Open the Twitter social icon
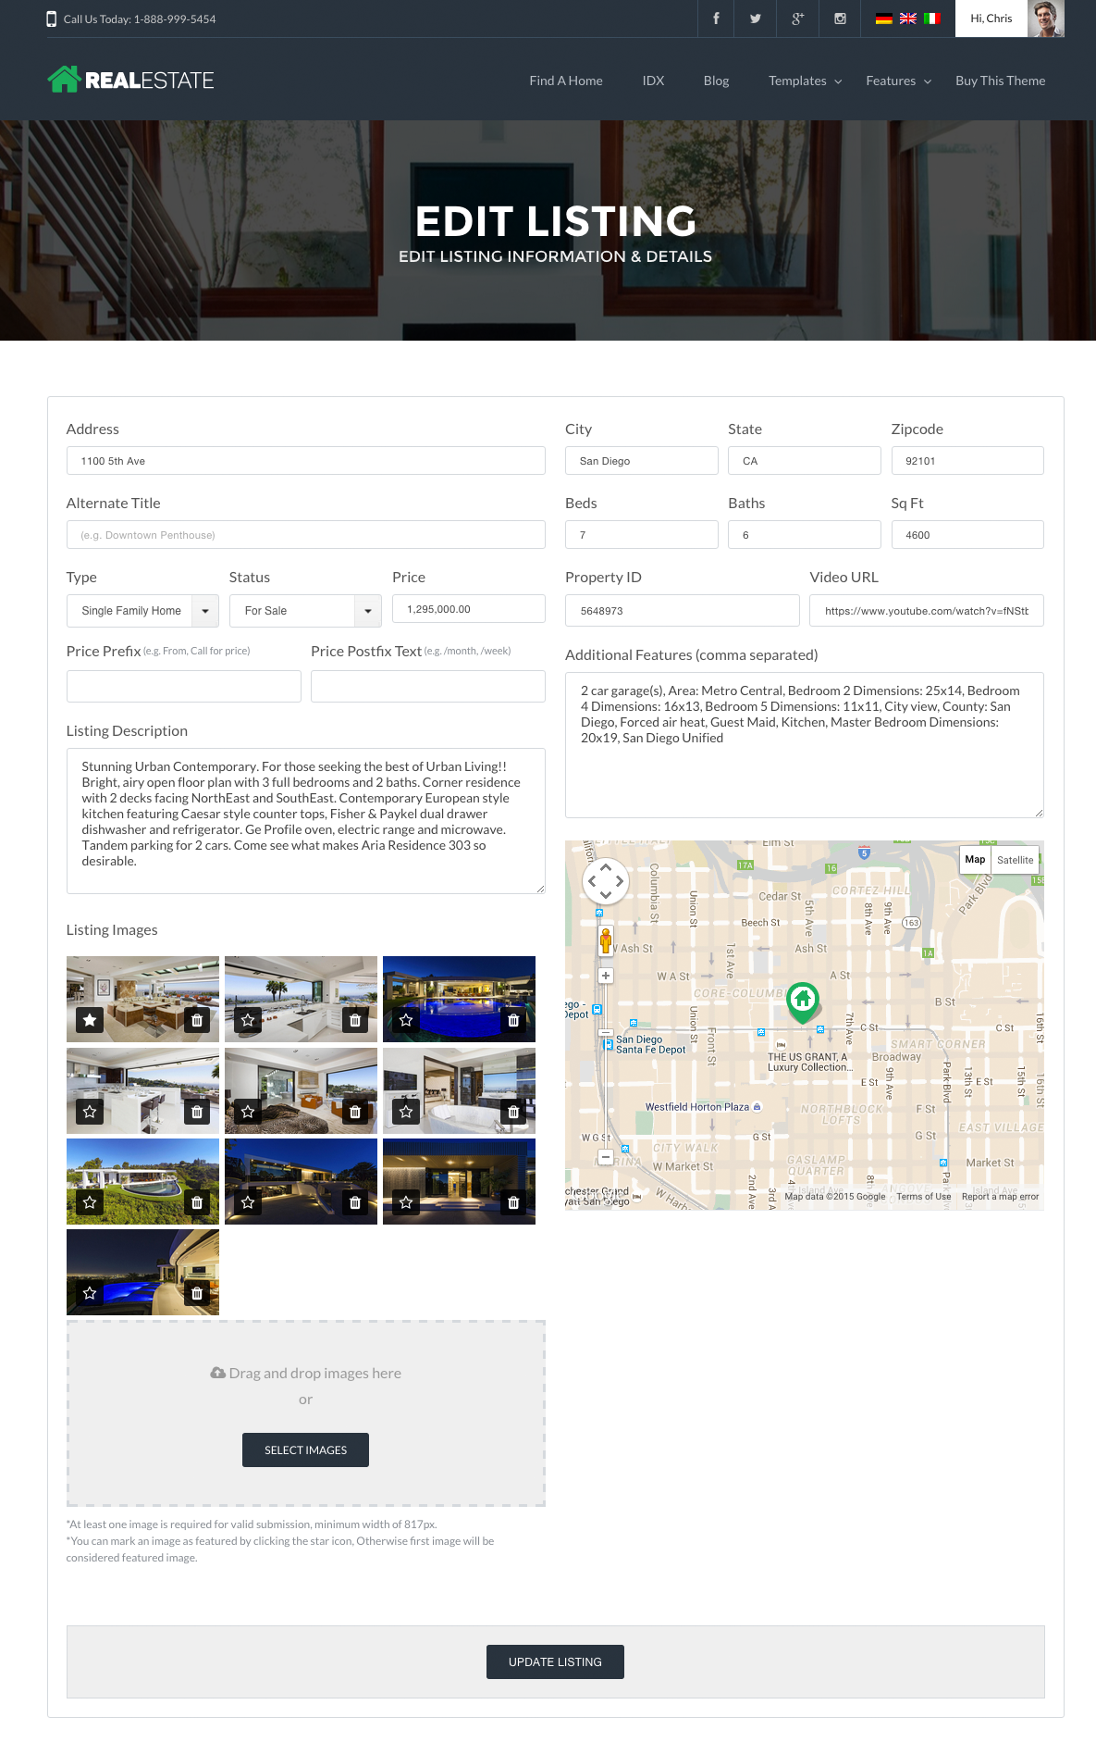The width and height of the screenshot is (1096, 1742). 756,19
